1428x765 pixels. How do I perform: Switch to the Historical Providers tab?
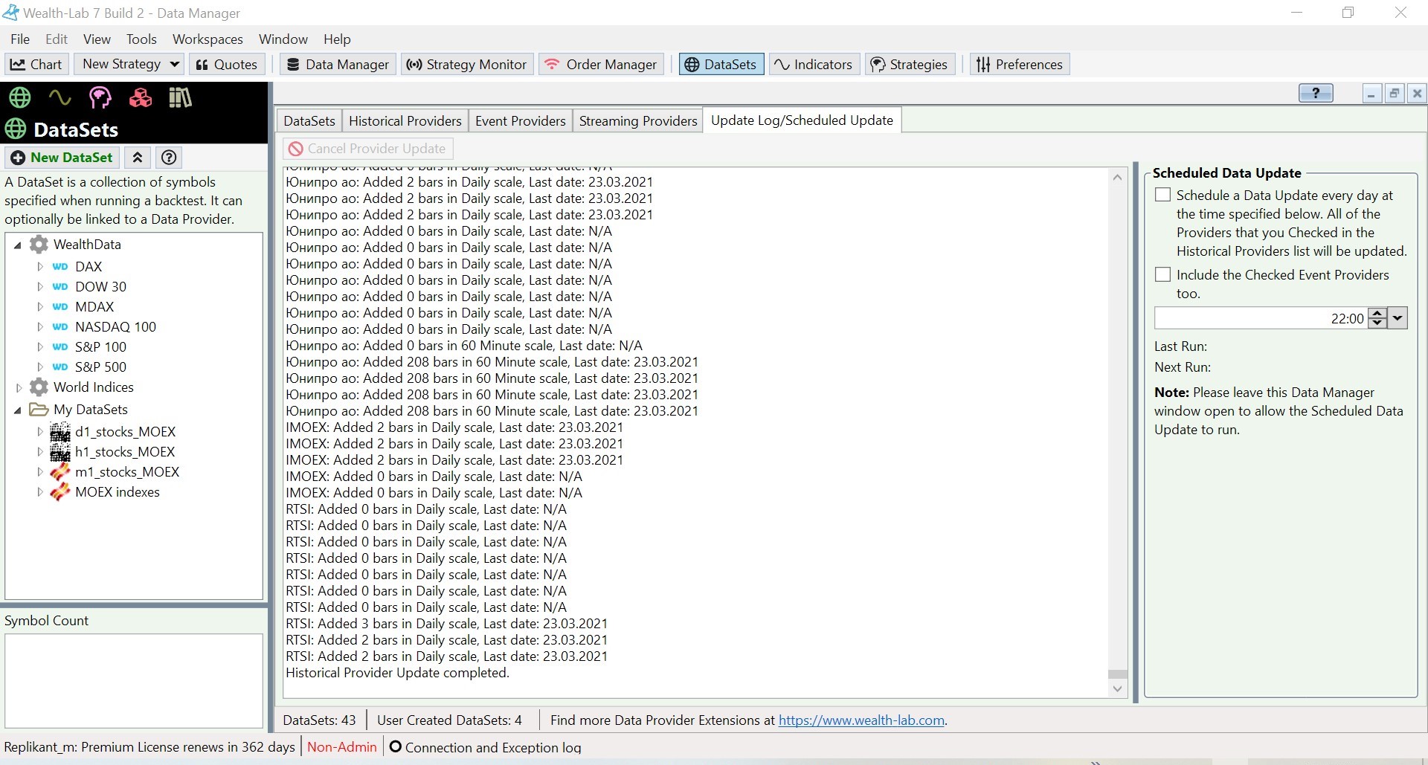coord(405,121)
